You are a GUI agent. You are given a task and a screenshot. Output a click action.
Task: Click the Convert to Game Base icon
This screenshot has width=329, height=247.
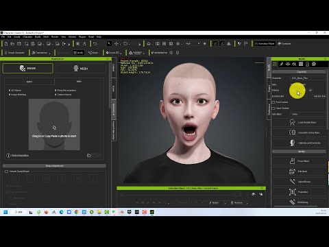click(293, 132)
